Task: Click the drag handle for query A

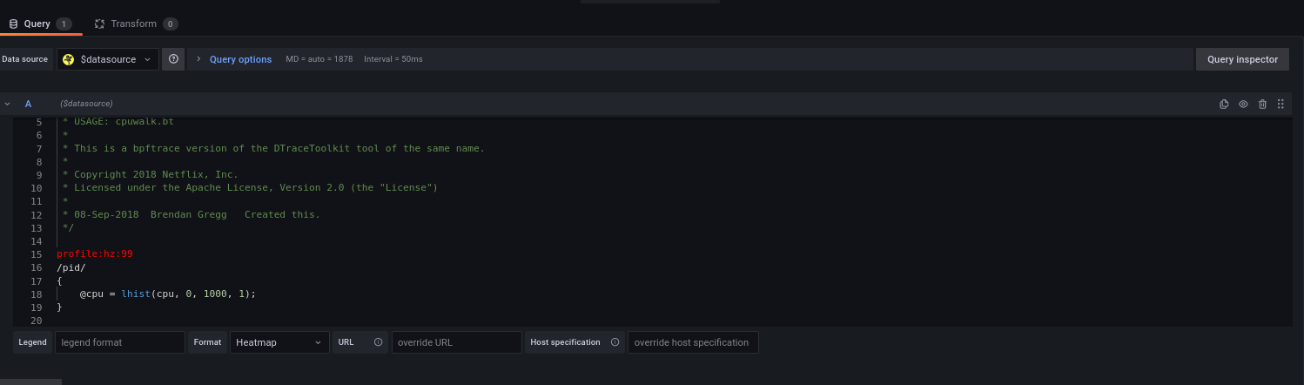Action: click(1280, 105)
